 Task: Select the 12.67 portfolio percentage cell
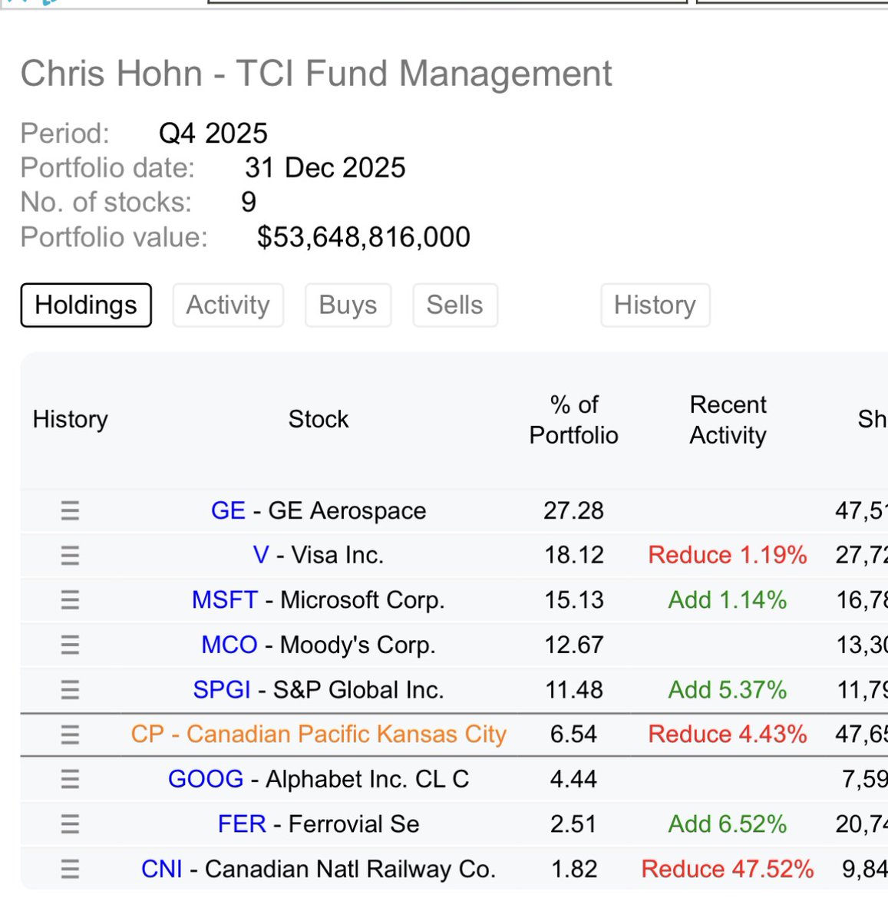coord(574,645)
